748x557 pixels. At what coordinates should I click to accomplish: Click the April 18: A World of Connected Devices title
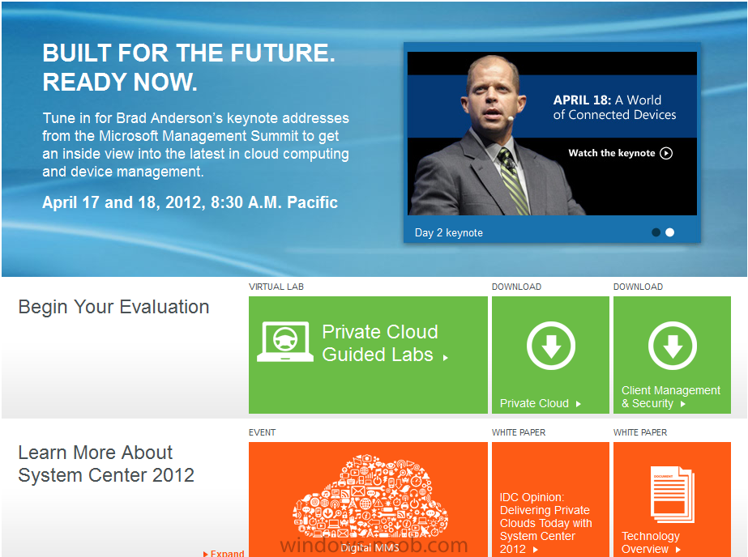coord(614,107)
